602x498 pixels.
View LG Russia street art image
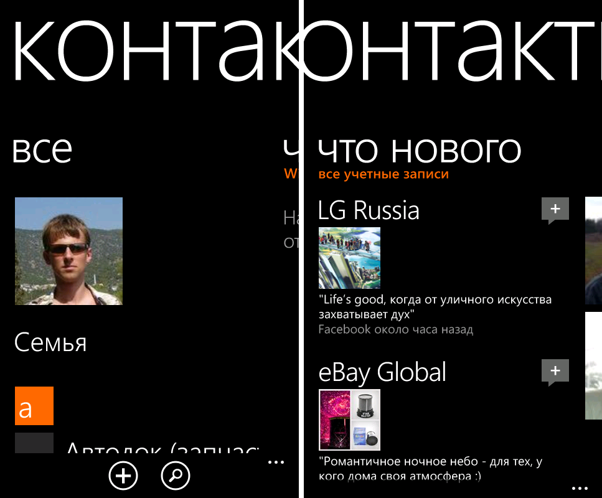click(349, 258)
